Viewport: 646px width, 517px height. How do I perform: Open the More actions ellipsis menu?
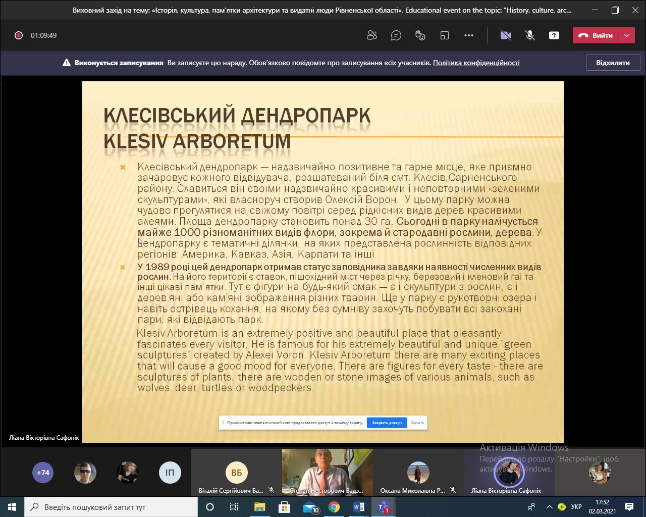469,35
